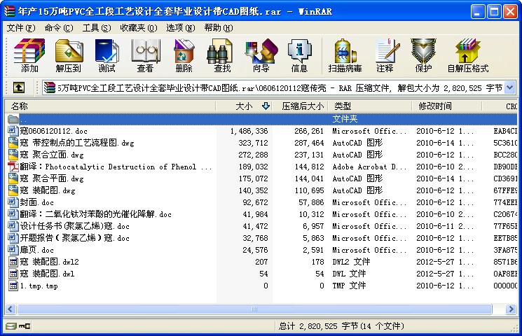Open the View (查看) toolbar icon
Screen dimensions: 522x336
click(145, 55)
